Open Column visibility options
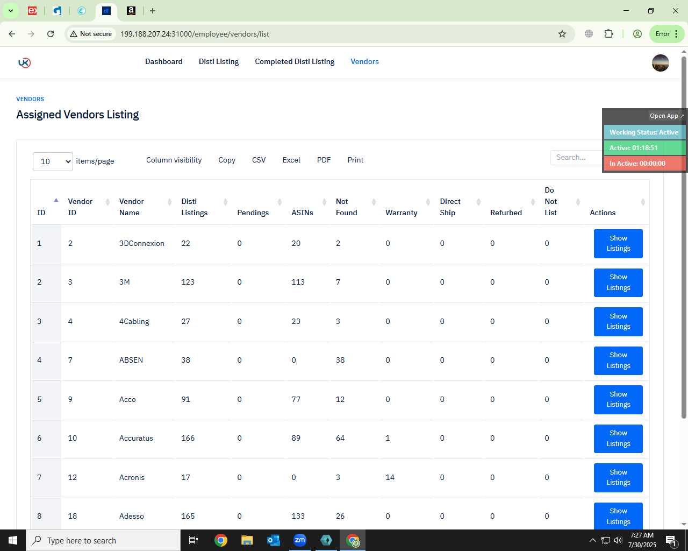This screenshot has width=688, height=551. (x=174, y=160)
